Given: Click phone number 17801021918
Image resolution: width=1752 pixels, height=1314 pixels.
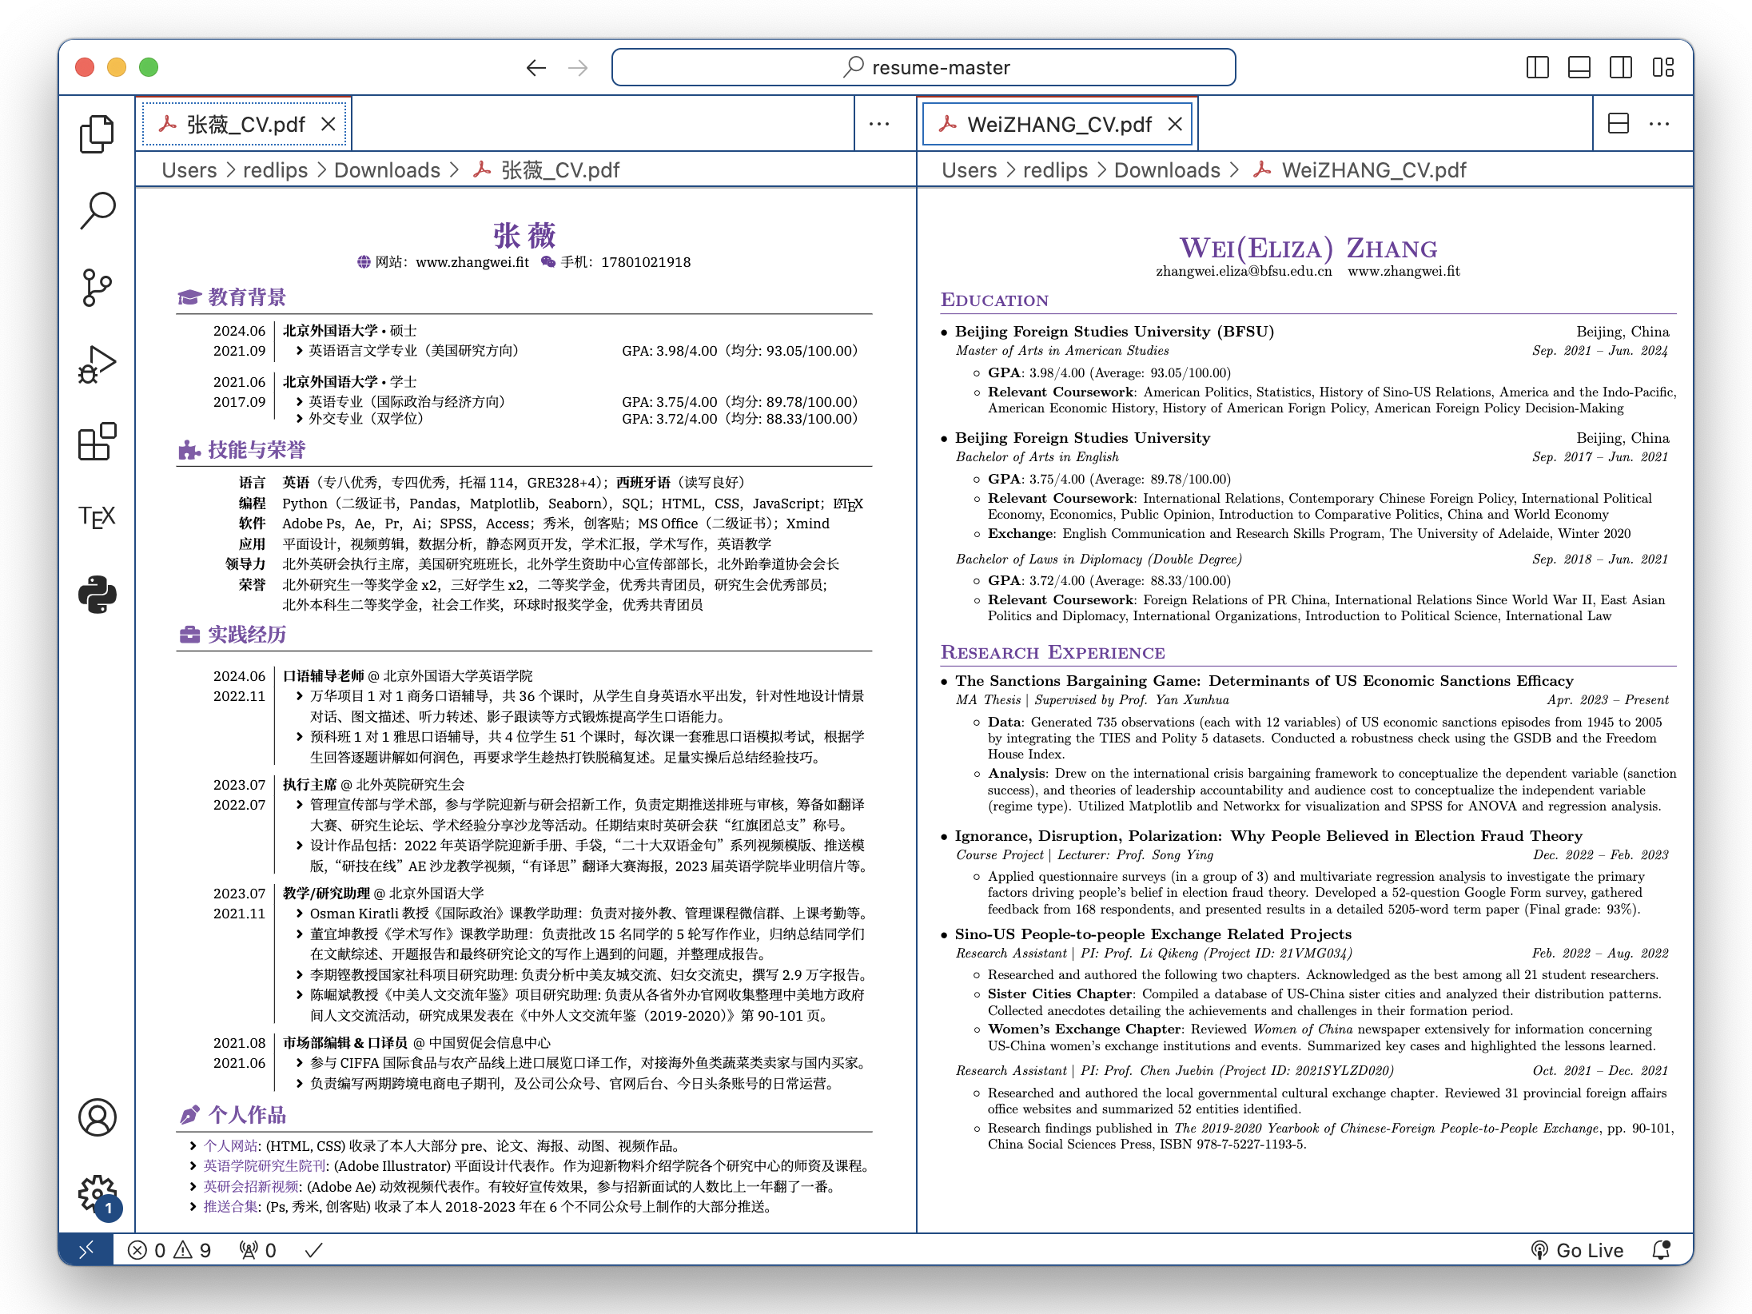Looking at the screenshot, I should coord(646,262).
